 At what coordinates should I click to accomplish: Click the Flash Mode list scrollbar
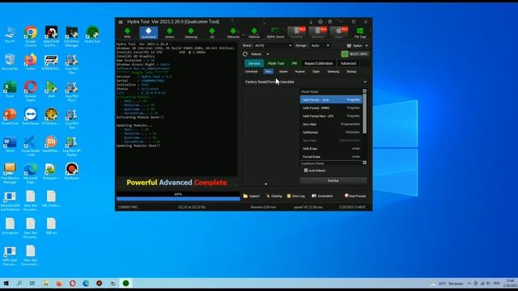(364, 114)
